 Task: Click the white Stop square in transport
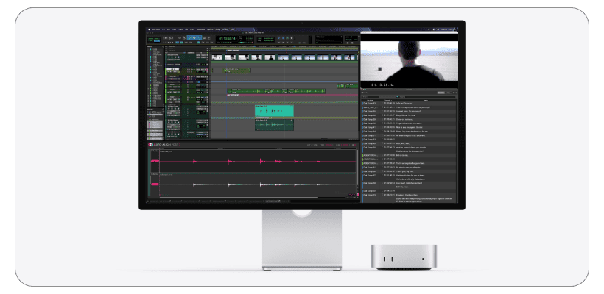click(x=292, y=38)
